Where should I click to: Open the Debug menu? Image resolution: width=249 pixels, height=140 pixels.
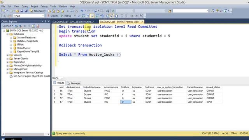point(44,6)
